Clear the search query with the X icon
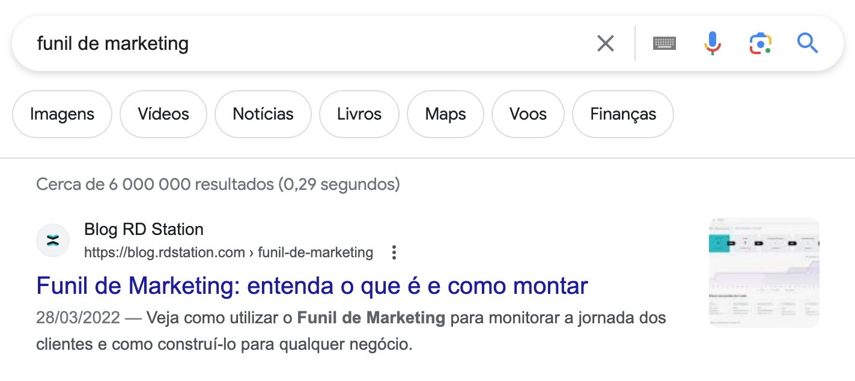 pyautogui.click(x=605, y=43)
